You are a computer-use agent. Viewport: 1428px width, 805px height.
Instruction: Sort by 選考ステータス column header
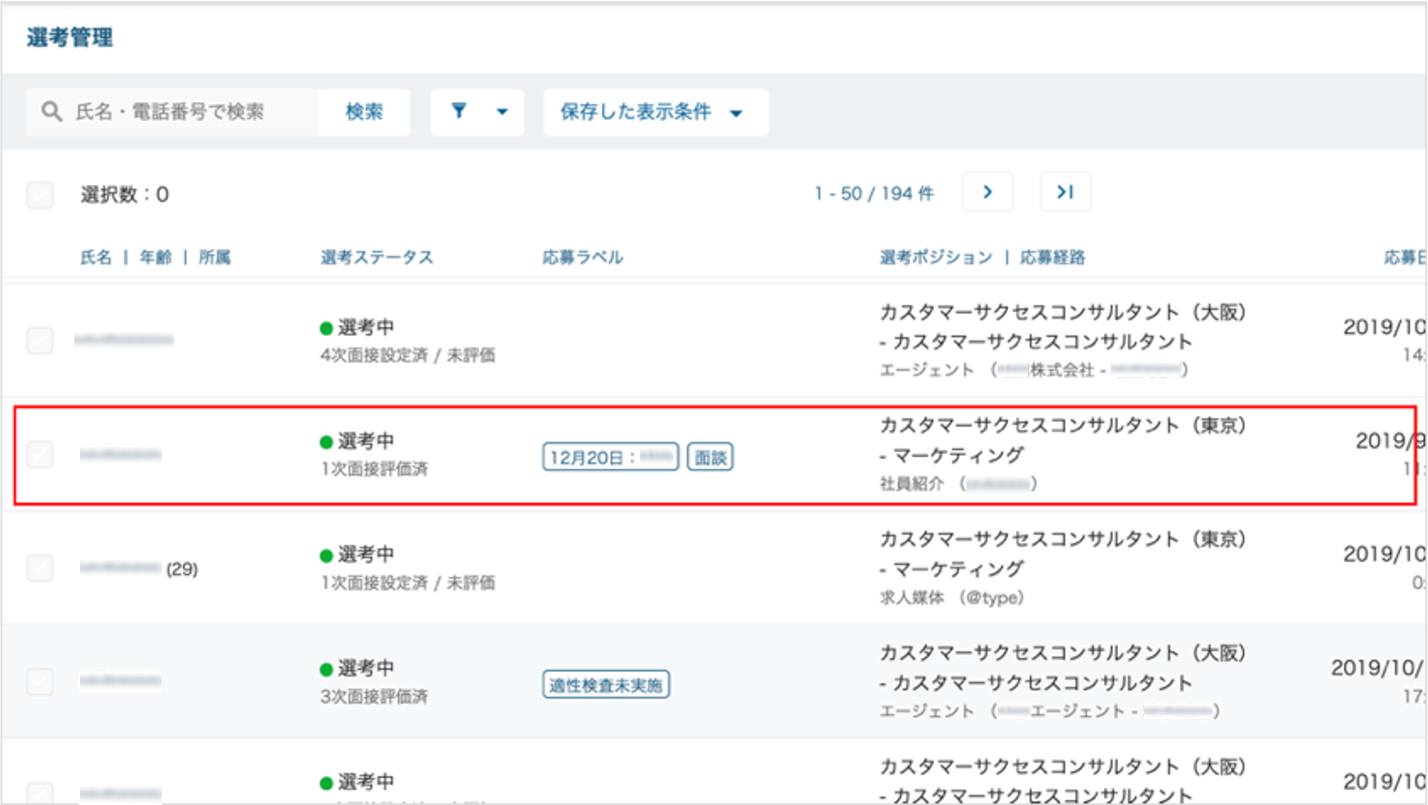coord(377,257)
